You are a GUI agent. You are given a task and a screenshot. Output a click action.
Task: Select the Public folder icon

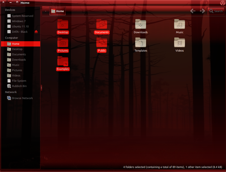point(102,42)
